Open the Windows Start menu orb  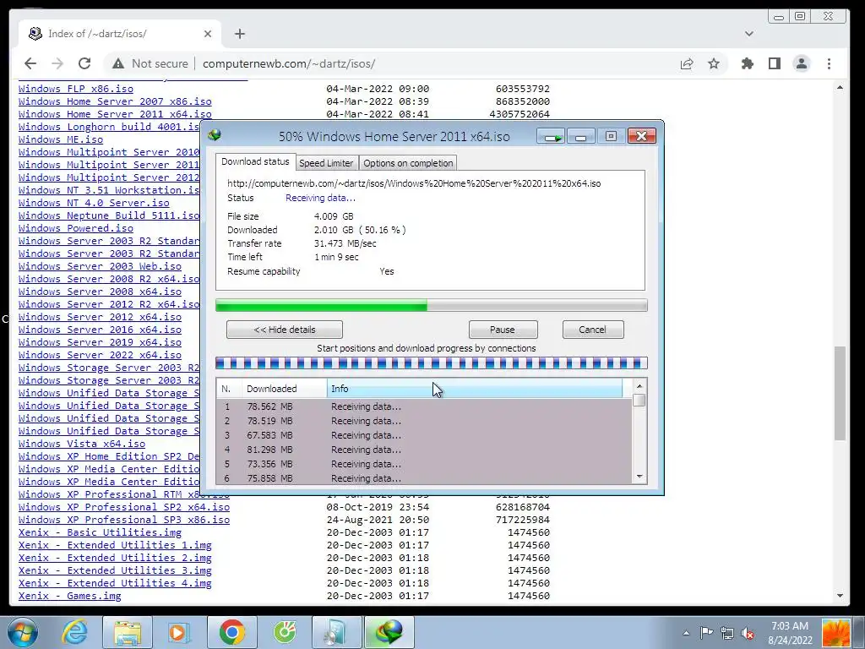[x=22, y=632]
